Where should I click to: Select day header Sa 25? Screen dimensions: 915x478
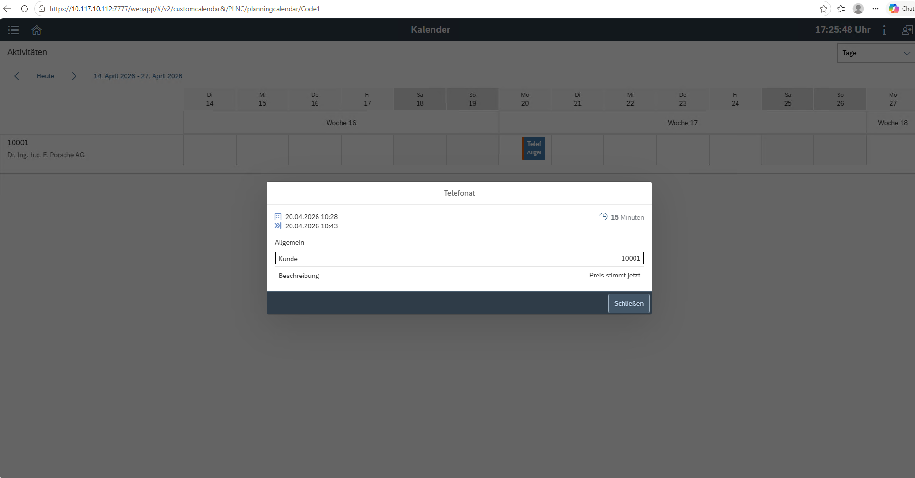[788, 99]
